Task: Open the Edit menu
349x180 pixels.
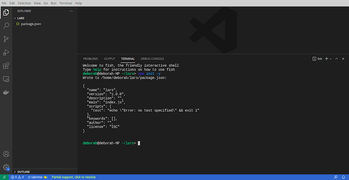Action: (12, 3)
